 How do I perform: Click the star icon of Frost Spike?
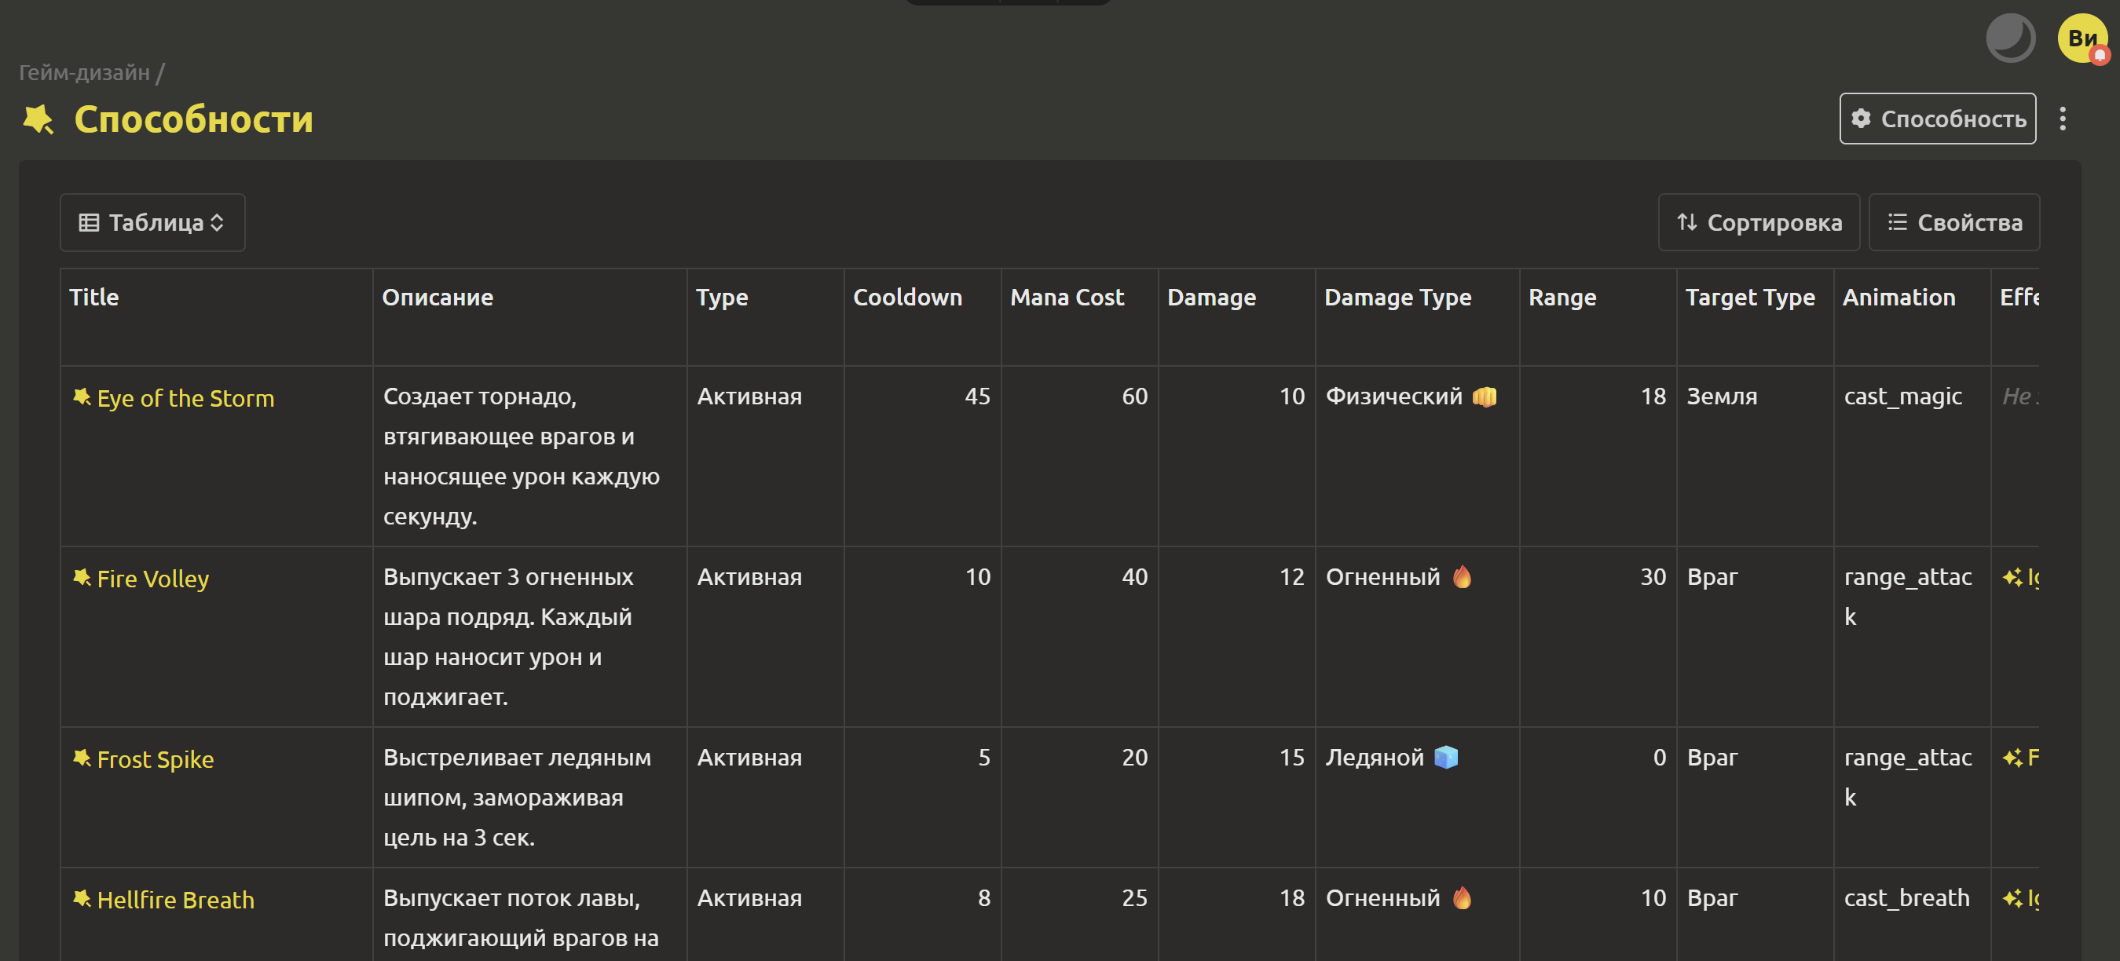point(82,757)
